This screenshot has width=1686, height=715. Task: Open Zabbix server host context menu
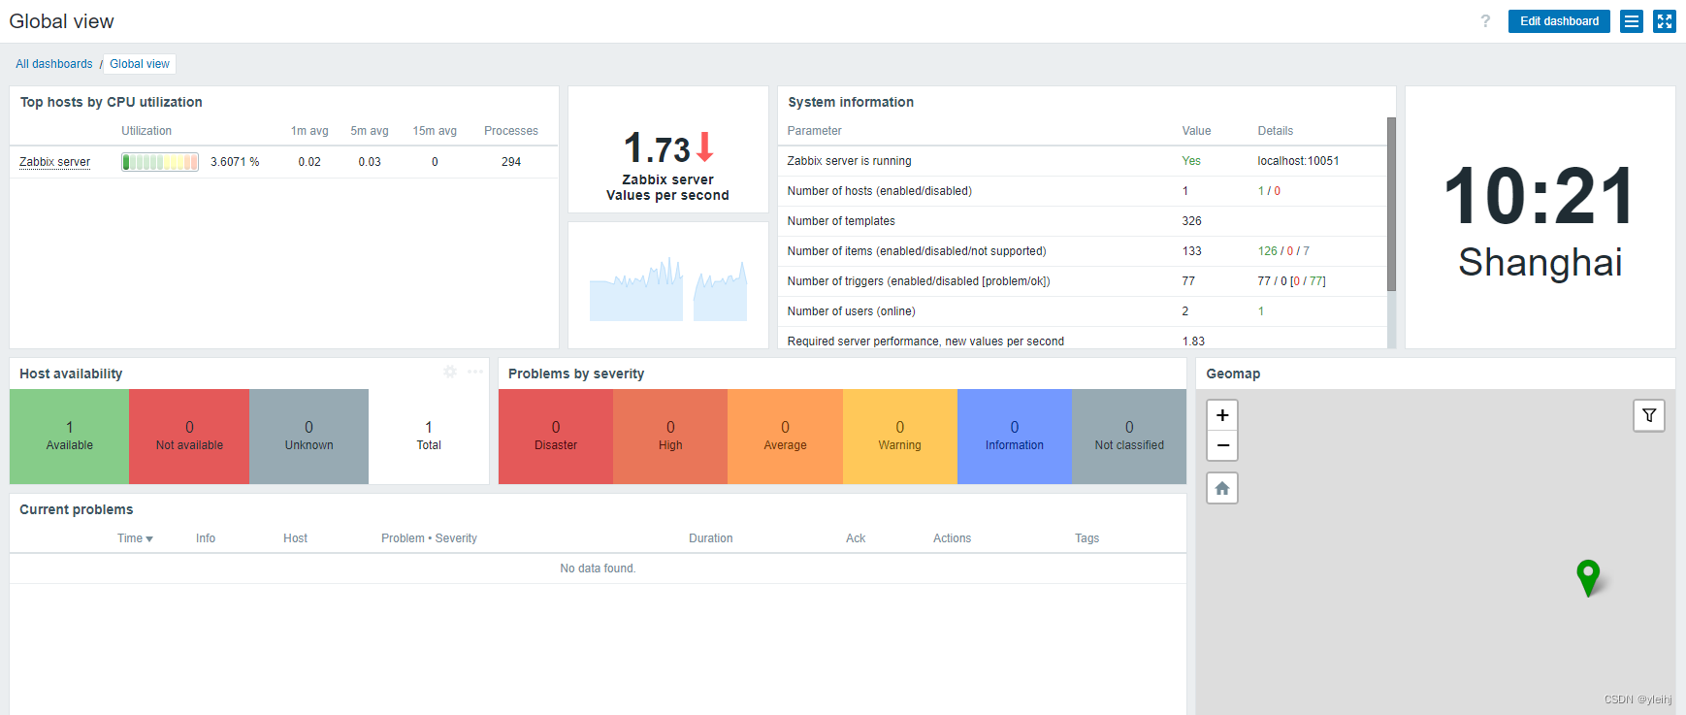click(x=54, y=162)
